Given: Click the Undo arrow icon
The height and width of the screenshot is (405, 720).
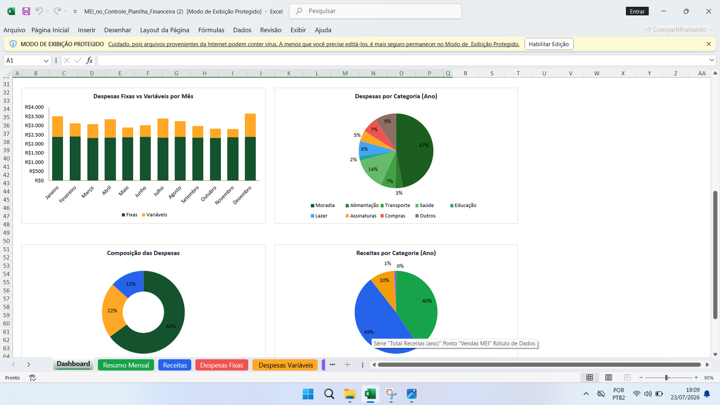Looking at the screenshot, I should [39, 11].
